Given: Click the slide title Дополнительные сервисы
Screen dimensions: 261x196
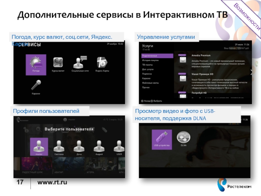Looking at the screenshot, I should (x=123, y=15).
